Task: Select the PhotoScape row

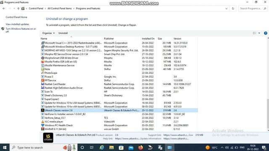Action: [119, 73]
